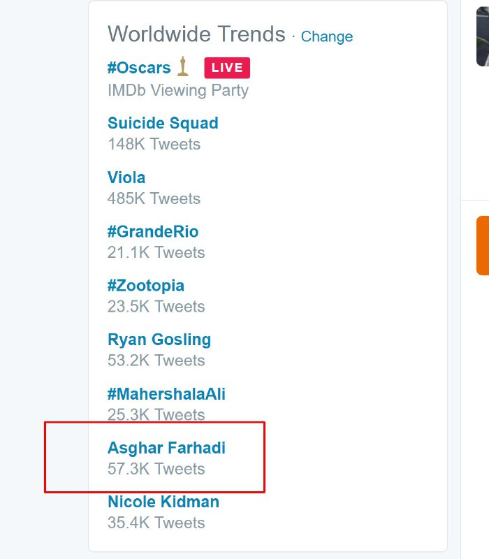Click the 485K Tweets count under Viola

[154, 198]
